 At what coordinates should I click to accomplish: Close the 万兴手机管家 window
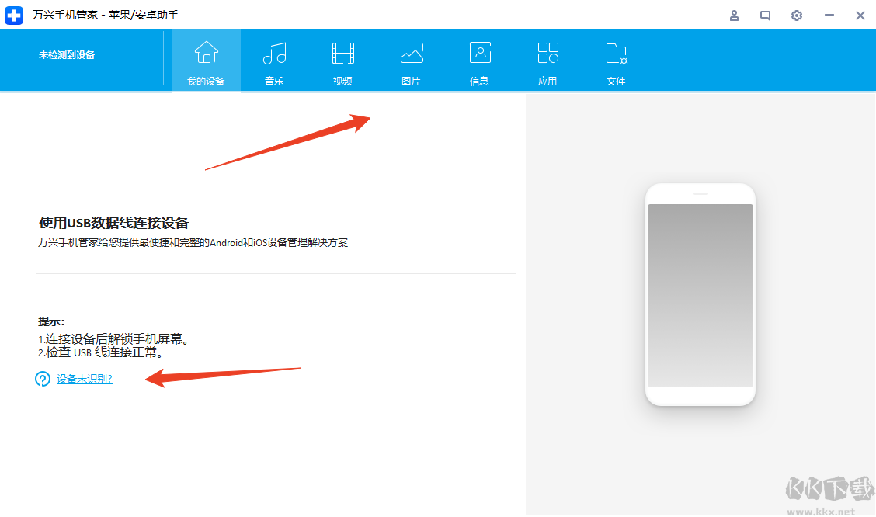click(x=860, y=16)
